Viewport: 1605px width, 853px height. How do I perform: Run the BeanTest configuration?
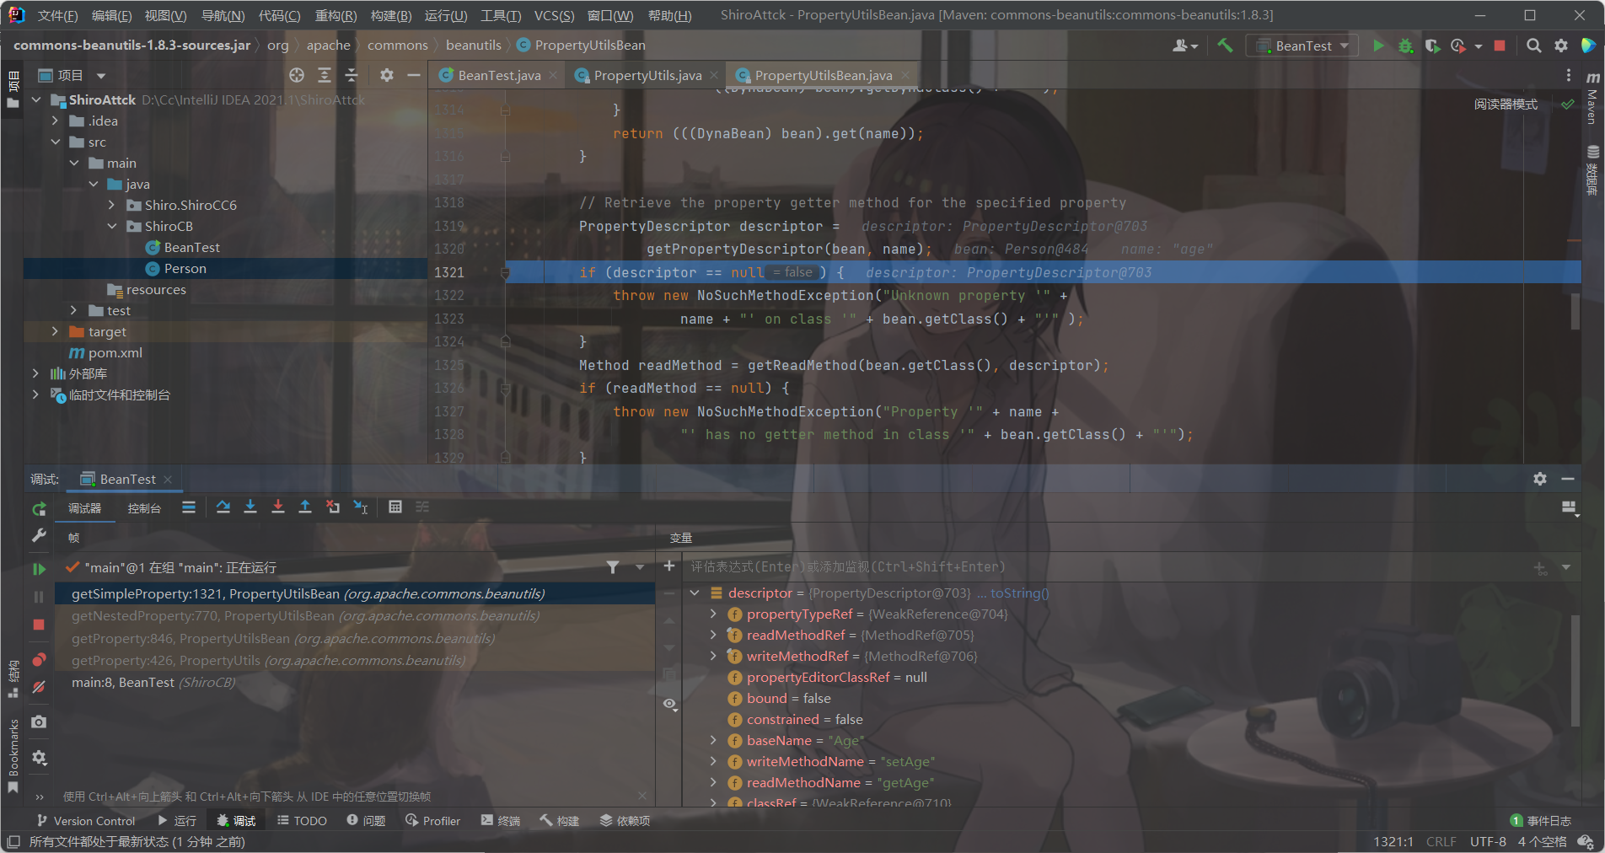1378,46
